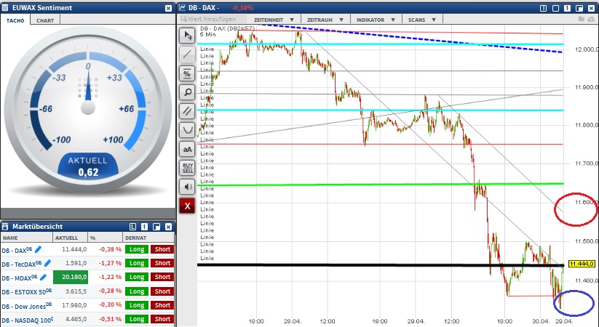
Task: Open DB - ESTOXX 50 instrument name
Action: (27, 292)
